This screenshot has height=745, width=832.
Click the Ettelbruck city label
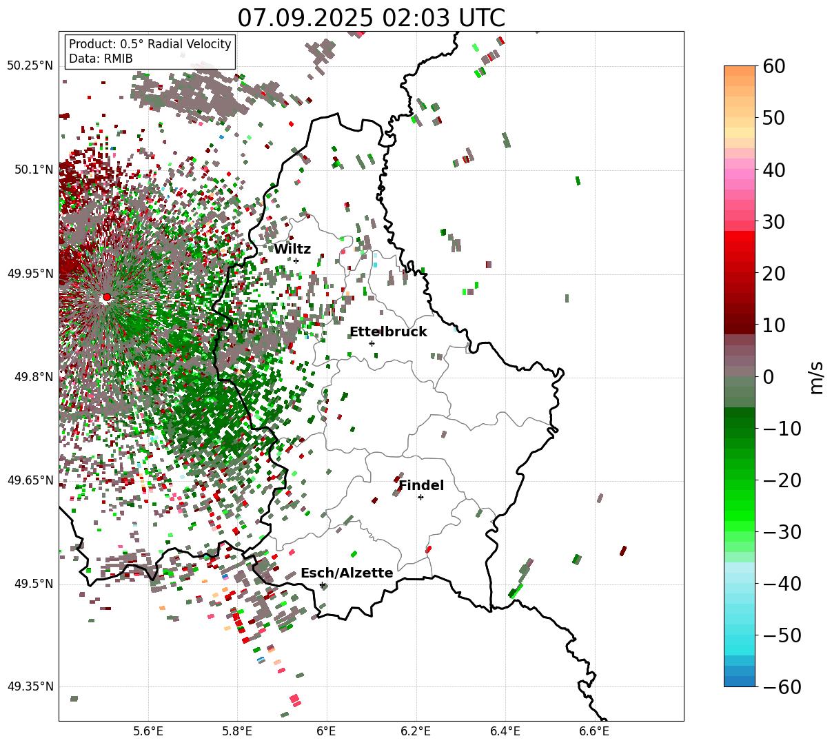coord(388,331)
